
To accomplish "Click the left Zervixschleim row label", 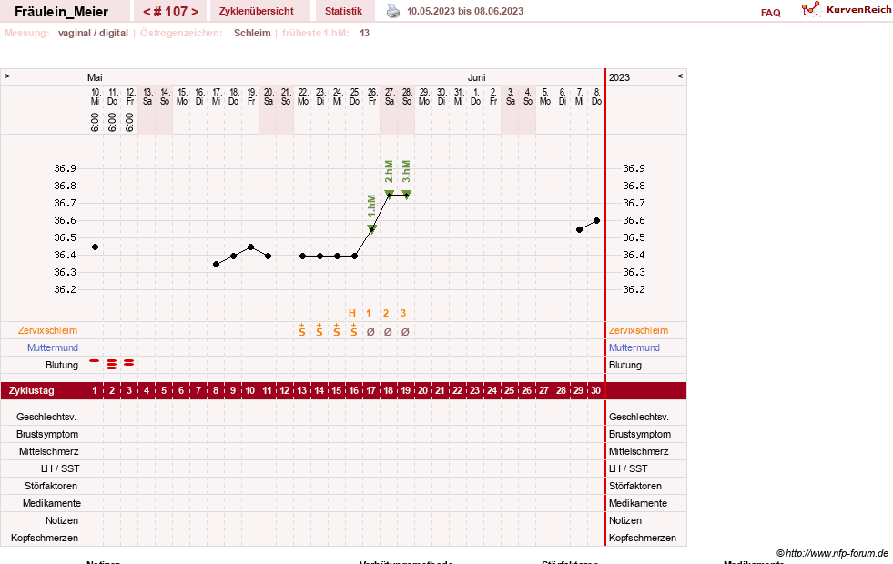I will (x=48, y=330).
